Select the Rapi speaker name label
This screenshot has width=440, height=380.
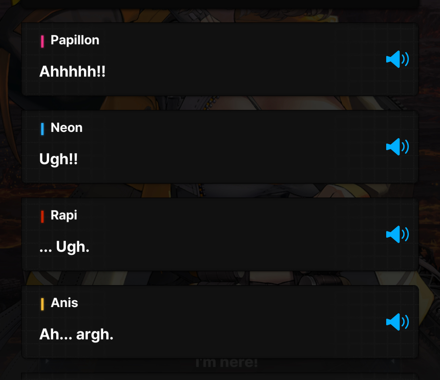point(64,216)
